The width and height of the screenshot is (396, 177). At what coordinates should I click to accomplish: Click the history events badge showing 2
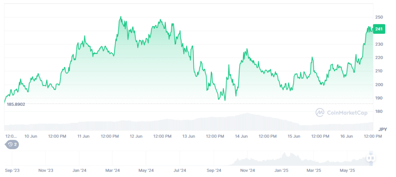click(x=12, y=144)
